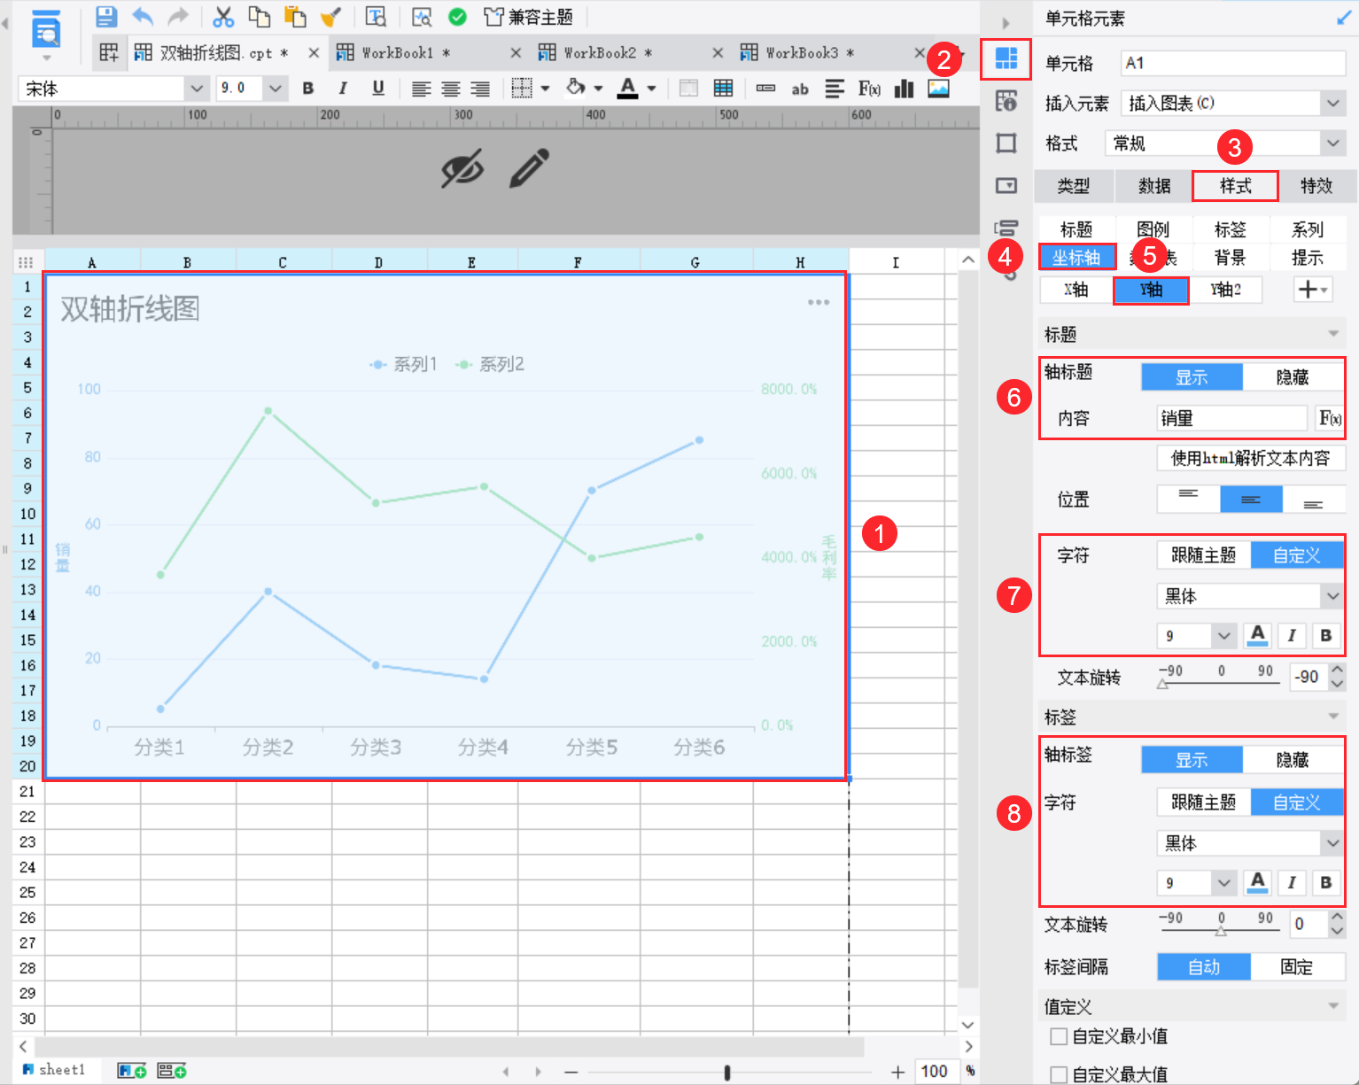1359x1085 pixels.
Task: Choose 自定义 for axis label font
Action: [1297, 802]
